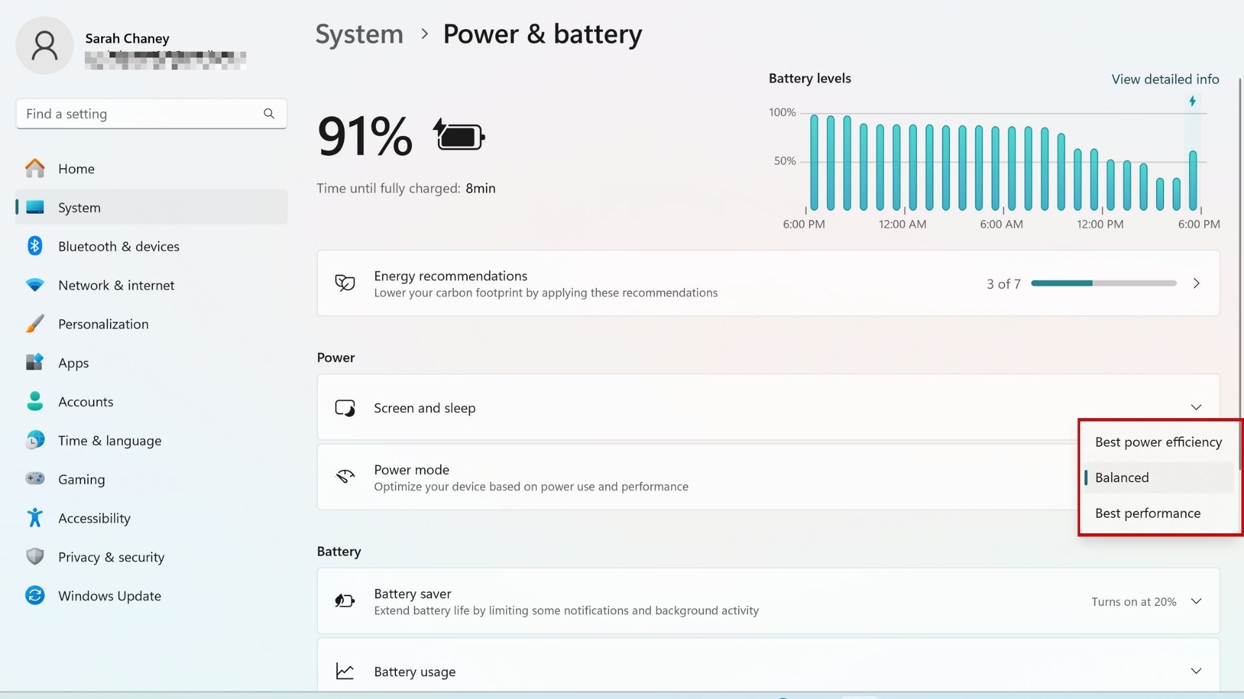This screenshot has height=699, width=1244.
Task: Click the Accessibility icon in sidebar
Action: coord(34,518)
